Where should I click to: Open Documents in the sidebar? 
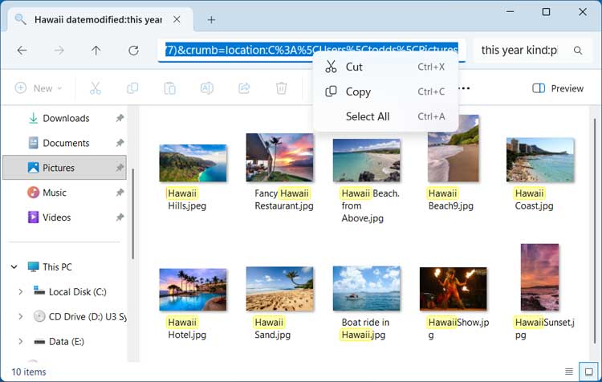(x=66, y=143)
